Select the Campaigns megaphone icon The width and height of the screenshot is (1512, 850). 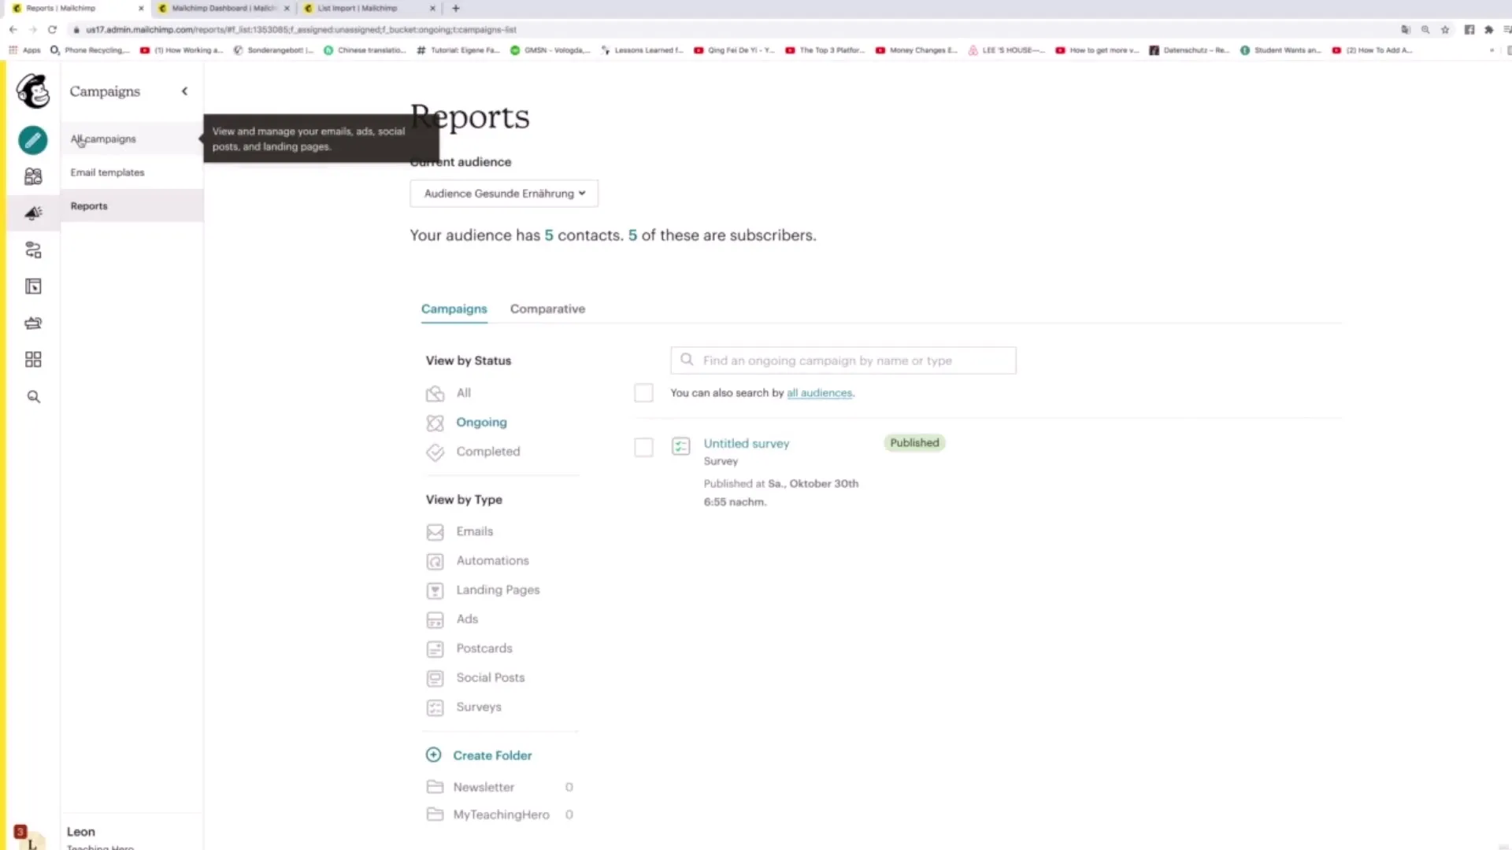33,213
